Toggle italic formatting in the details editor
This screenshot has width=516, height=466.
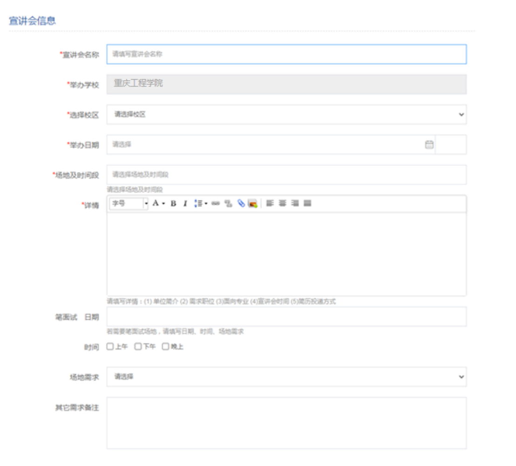point(185,204)
